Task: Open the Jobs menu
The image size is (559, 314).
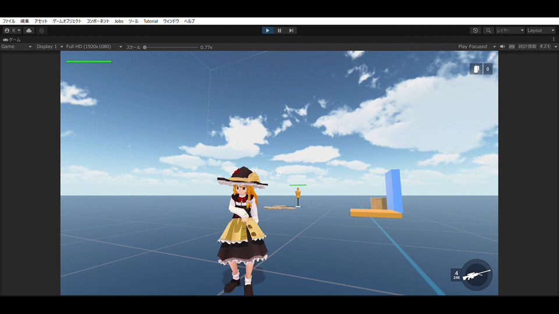Action: [119, 22]
